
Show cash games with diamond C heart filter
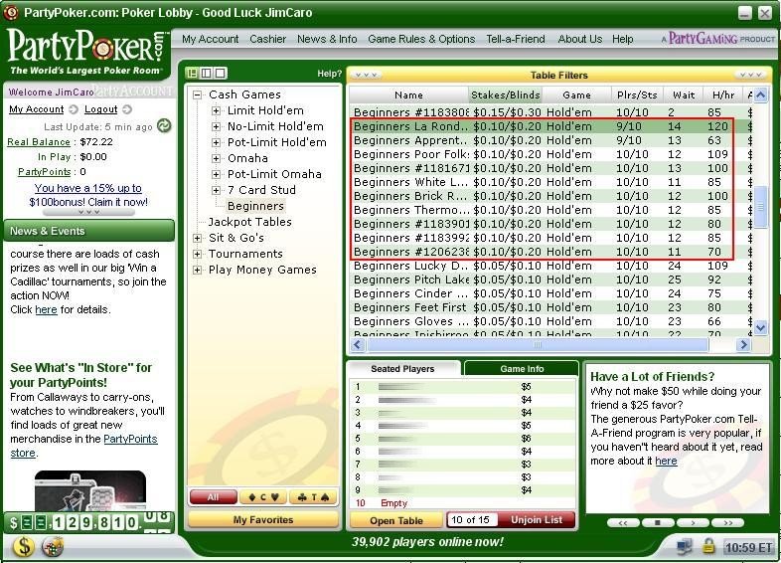263,497
